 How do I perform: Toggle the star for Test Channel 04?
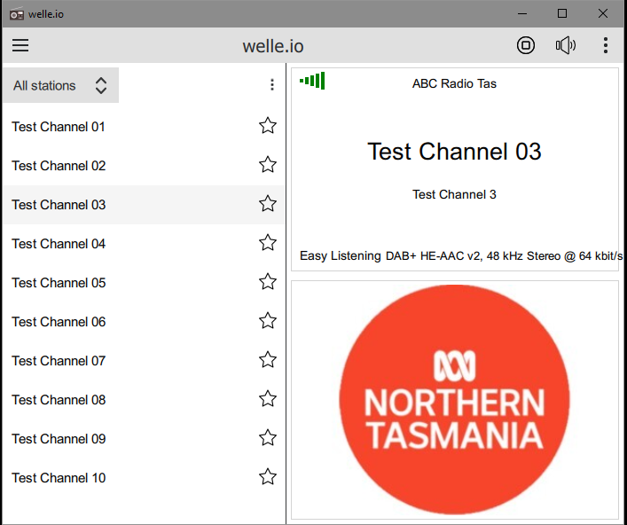[268, 242]
